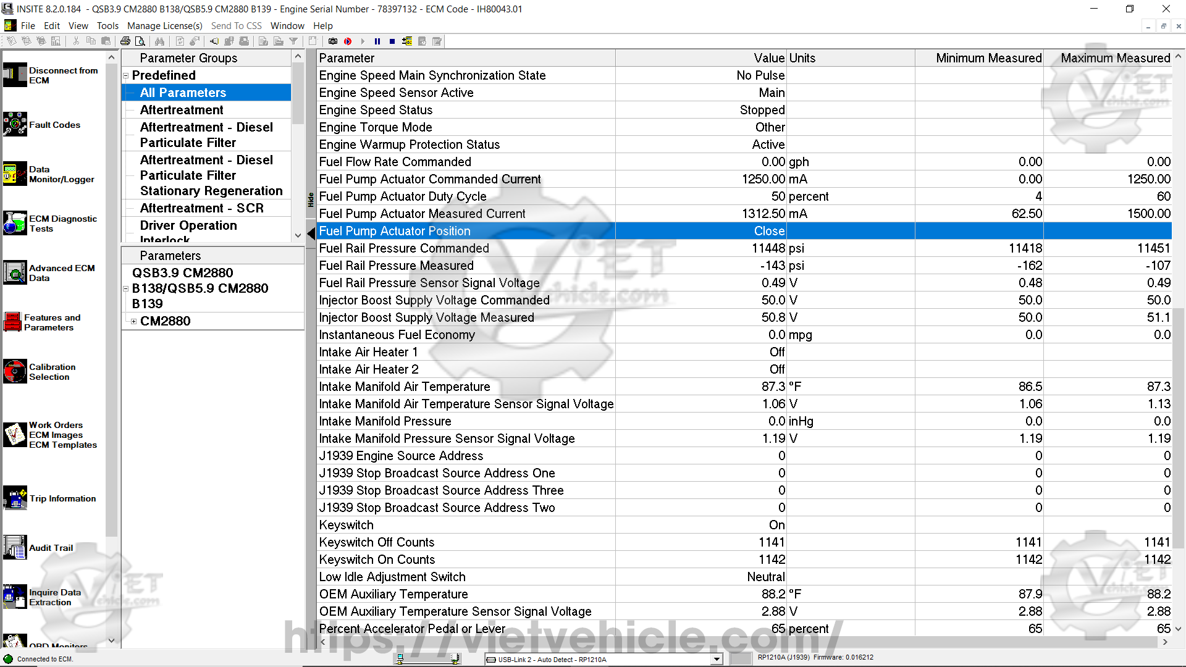Open the USB-Link 2 adapter dropdown
The width and height of the screenshot is (1186, 667).
click(716, 659)
